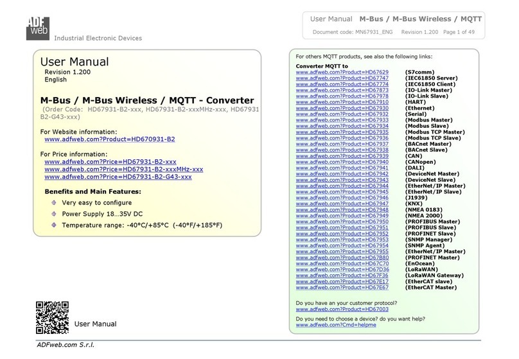Open the HD67938 BACnet Slave link
This screenshot has width=519, height=359.
coord(342,150)
